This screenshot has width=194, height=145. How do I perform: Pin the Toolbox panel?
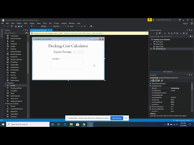(x=25, y=30)
